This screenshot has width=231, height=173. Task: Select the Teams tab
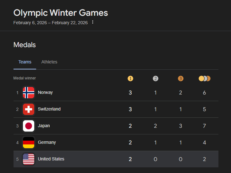25,62
